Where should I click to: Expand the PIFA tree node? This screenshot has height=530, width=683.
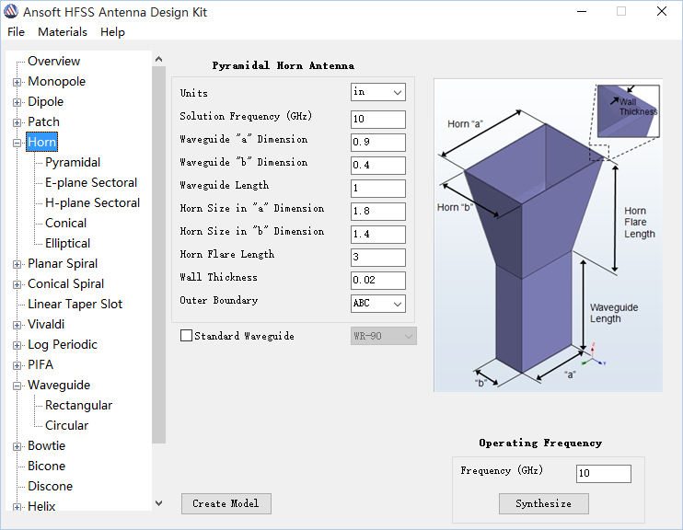pyautogui.click(x=17, y=365)
